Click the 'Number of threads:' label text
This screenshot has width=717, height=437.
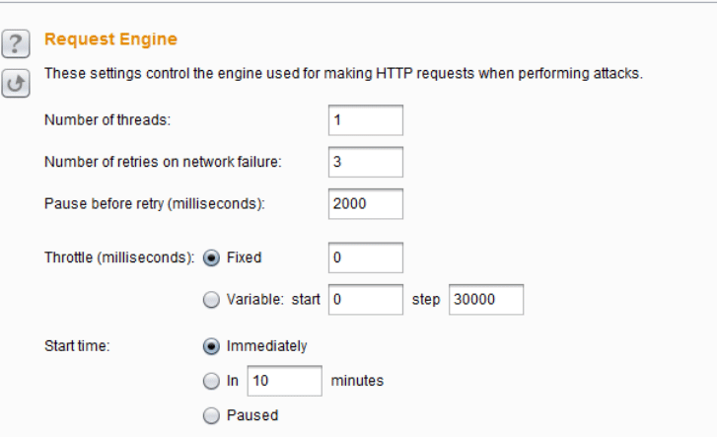[108, 120]
